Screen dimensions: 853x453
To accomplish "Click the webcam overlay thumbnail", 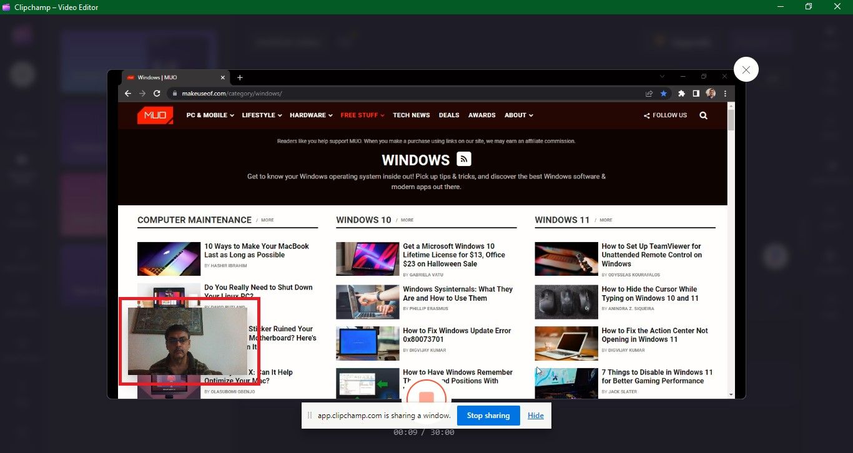I will click(x=187, y=341).
